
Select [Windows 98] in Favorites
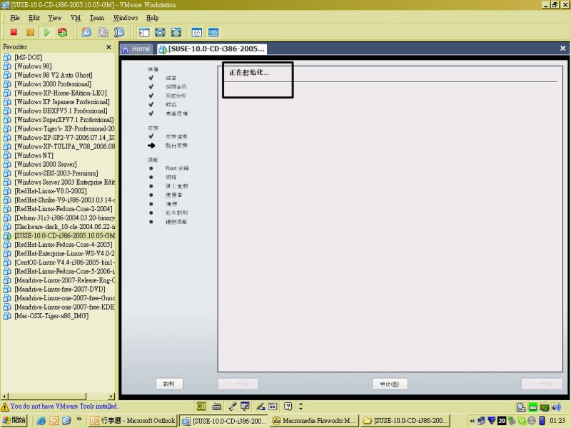(x=33, y=66)
